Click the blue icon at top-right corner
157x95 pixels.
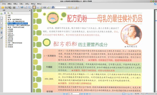coord(155,4)
